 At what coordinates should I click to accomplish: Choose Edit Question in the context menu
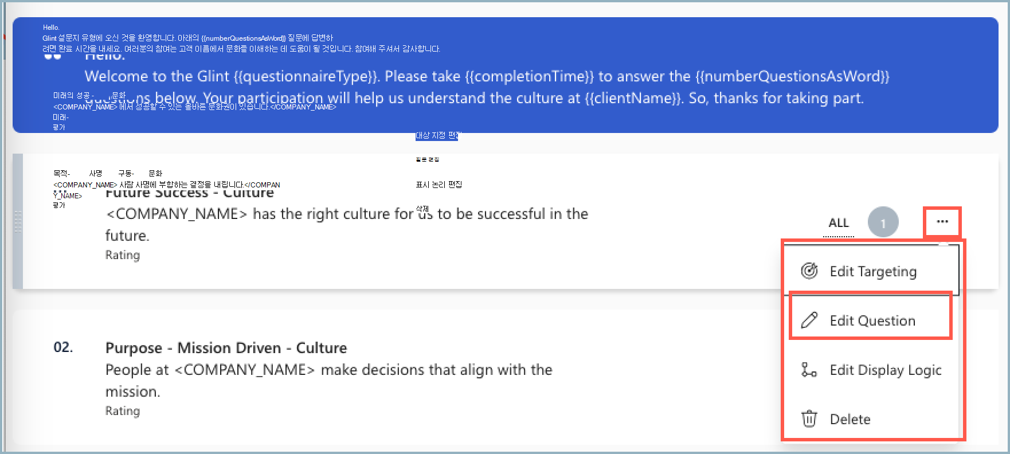[x=872, y=320]
